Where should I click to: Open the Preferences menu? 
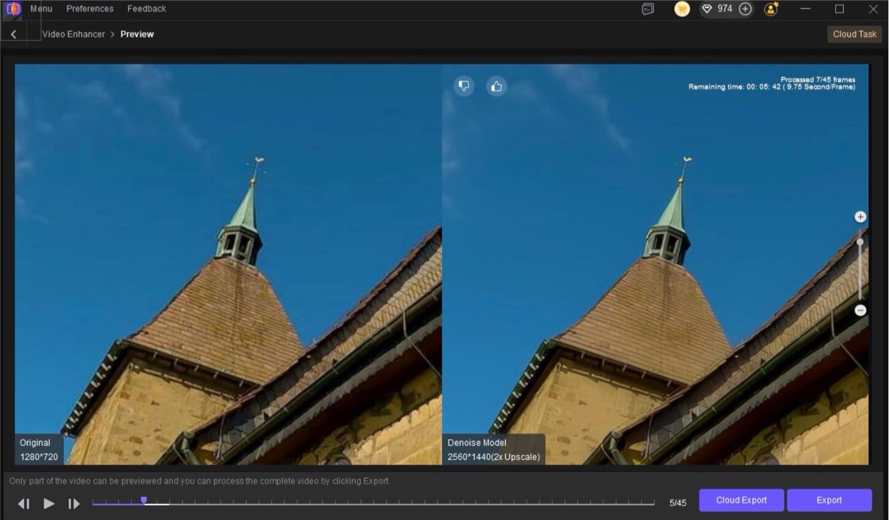(x=90, y=9)
